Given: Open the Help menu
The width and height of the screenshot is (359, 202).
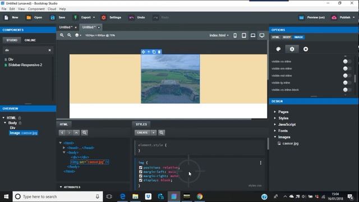Looking at the screenshot, I should pyautogui.click(x=62, y=9).
